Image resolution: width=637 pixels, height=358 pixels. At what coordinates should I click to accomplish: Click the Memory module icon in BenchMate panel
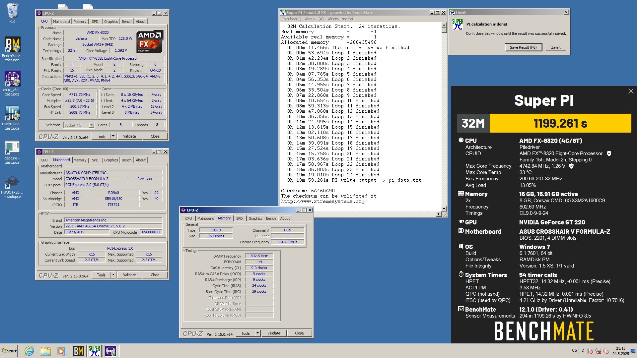461,194
